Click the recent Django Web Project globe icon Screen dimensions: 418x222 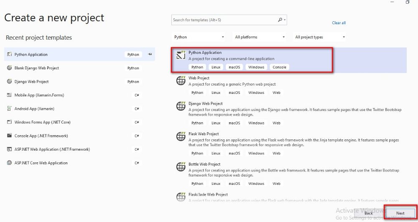click(9, 81)
